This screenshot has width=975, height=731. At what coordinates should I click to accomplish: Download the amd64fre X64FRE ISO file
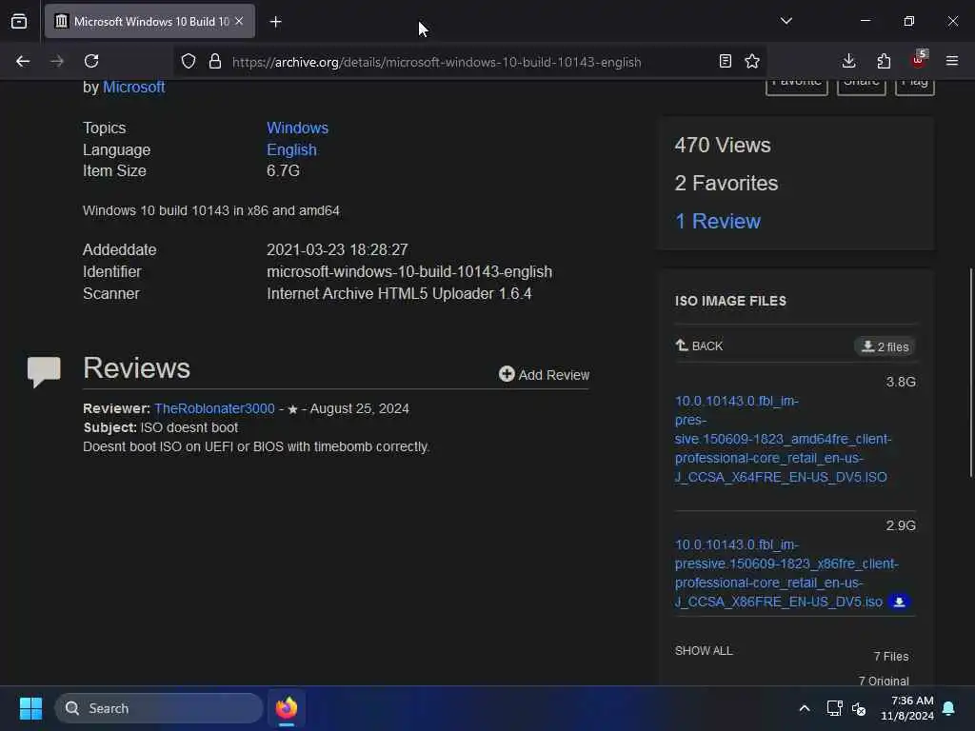point(783,439)
